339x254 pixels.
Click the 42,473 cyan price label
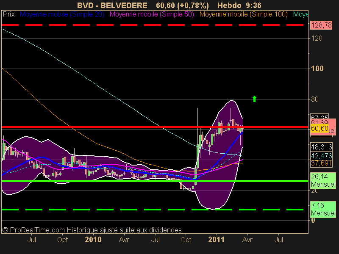[321, 155]
